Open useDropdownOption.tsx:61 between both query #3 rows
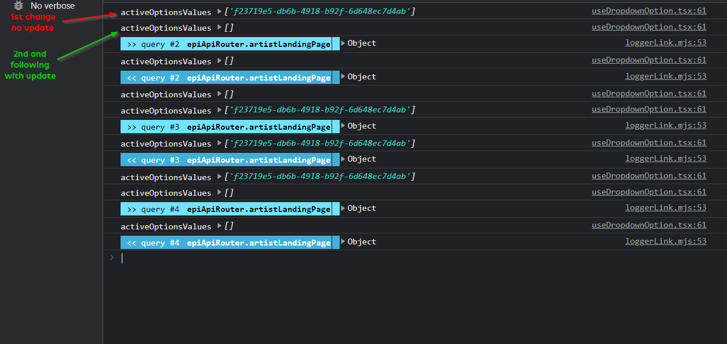 point(649,142)
